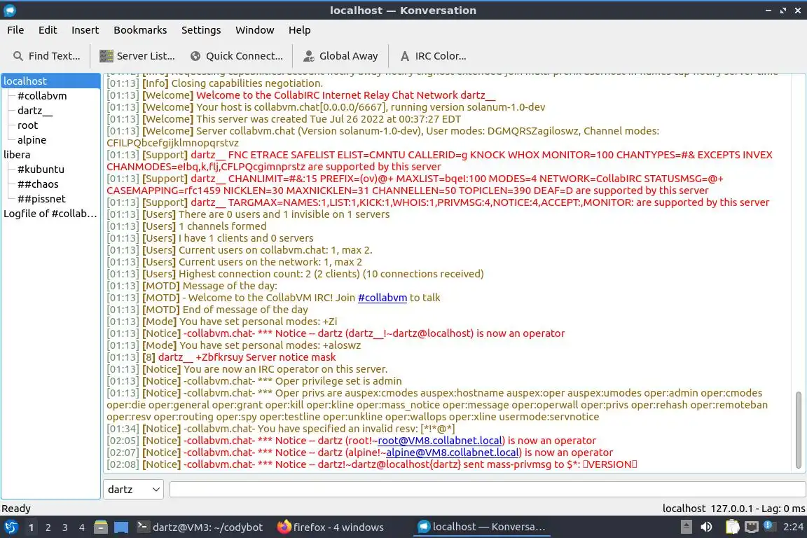Toggle Global Away status
This screenshot has width=807, height=538.
[x=340, y=56]
